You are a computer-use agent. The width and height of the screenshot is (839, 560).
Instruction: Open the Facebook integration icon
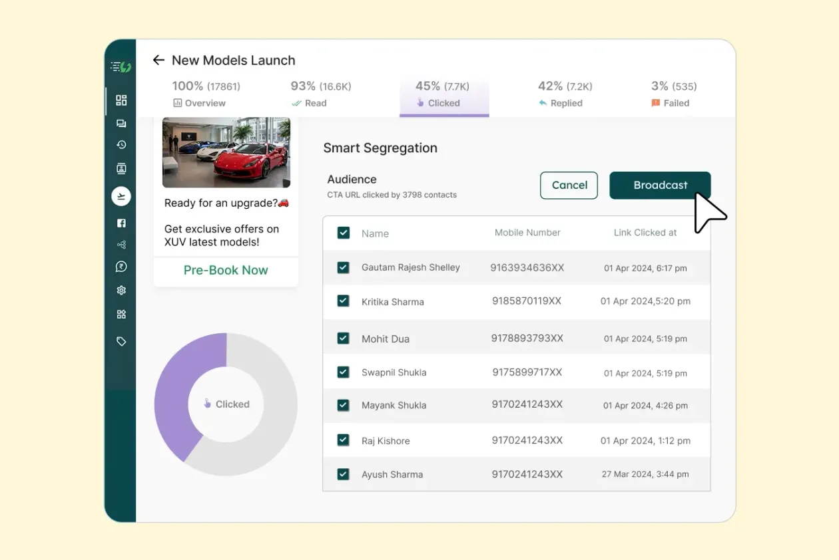pyautogui.click(x=121, y=223)
